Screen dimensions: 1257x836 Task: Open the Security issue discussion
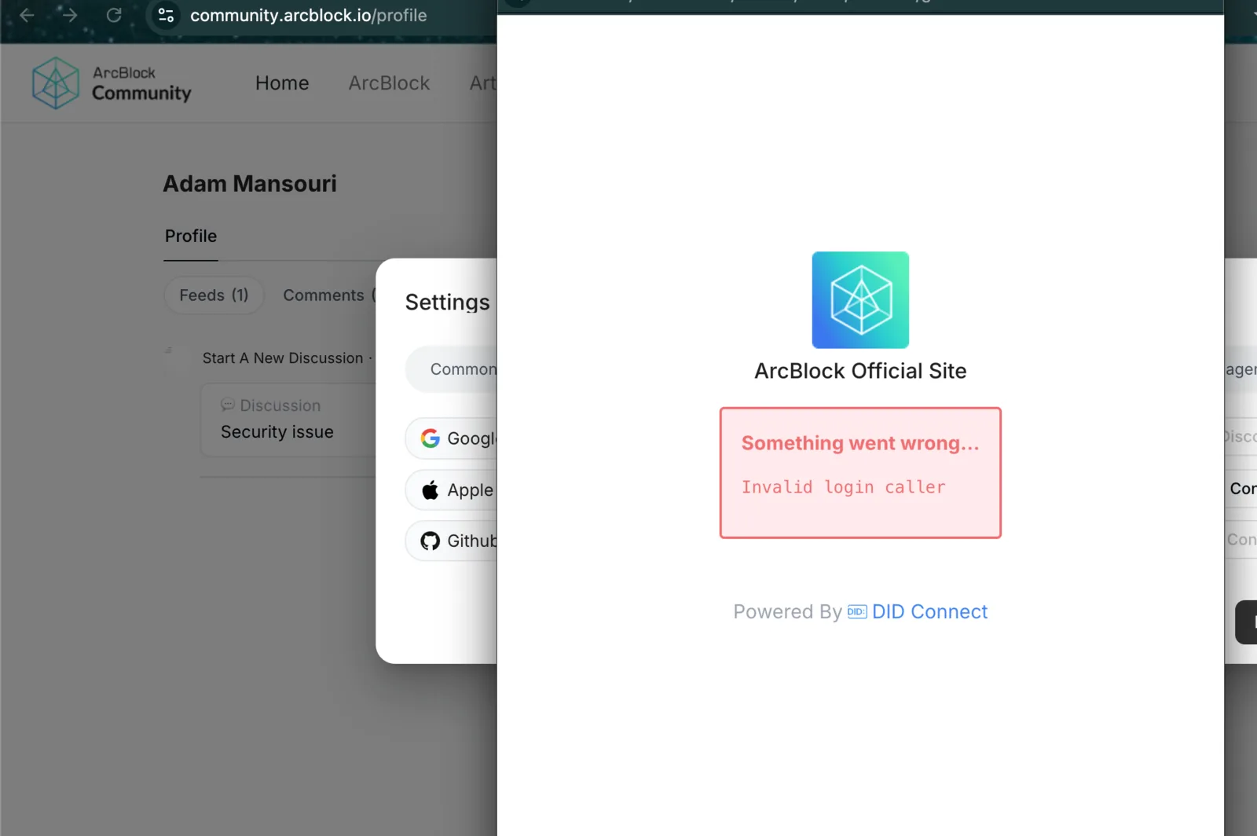tap(277, 432)
